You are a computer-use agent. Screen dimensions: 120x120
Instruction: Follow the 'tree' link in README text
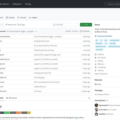click(76, 118)
